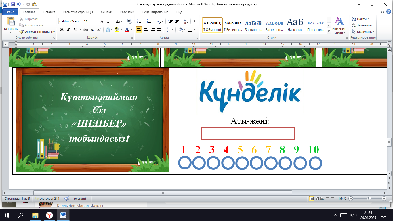Open Word Help question mark
The image size is (393, 221).
coord(388,12)
